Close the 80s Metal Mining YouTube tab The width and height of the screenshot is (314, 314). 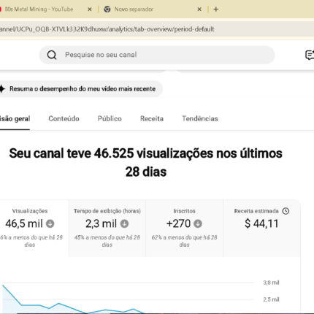tap(90, 9)
